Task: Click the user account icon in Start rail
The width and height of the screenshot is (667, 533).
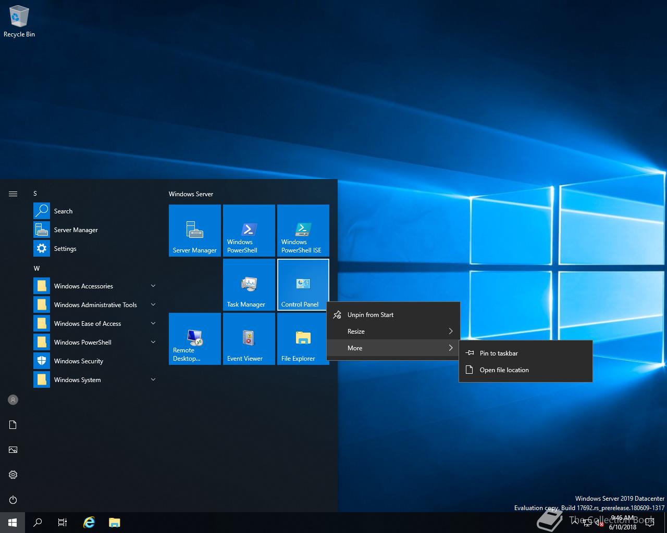Action: [13, 400]
